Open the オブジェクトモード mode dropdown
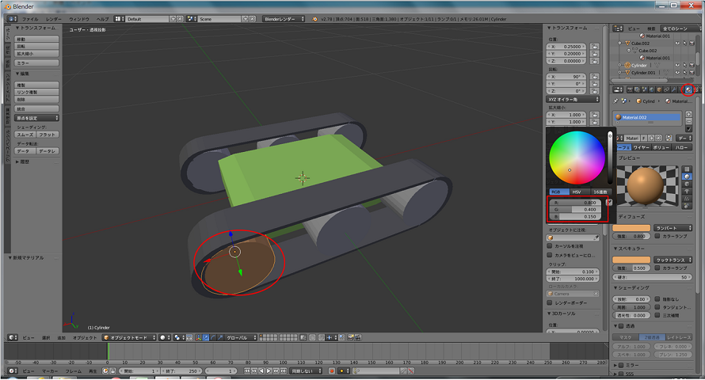 tap(127, 337)
